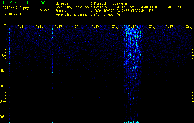Click the 1217 time axis label
The image size is (194, 123).
pyautogui.click(x=132, y=26)
